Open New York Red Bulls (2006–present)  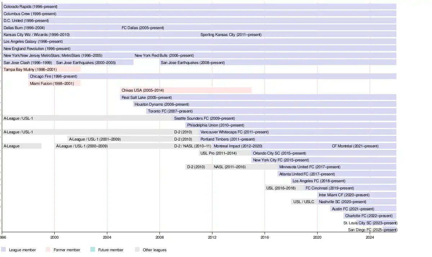[164, 55]
